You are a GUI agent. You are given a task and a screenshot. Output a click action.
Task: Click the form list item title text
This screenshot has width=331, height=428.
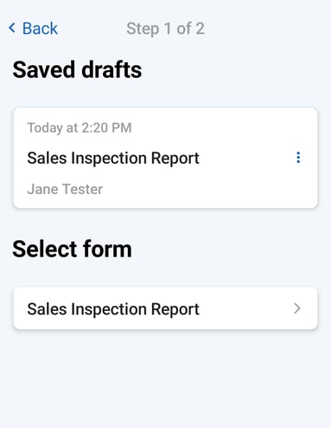113,309
